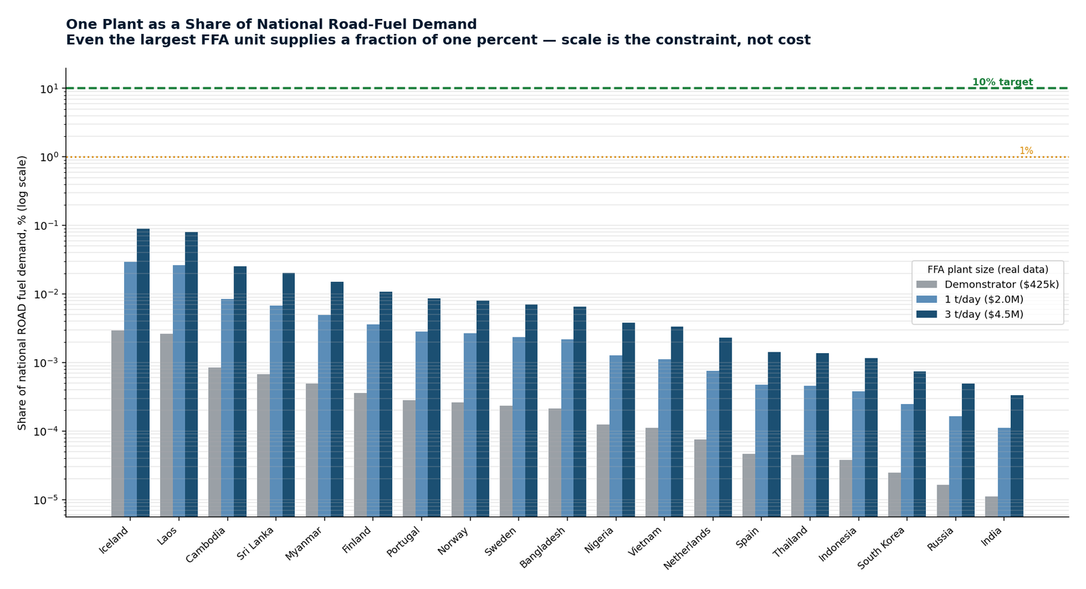Click the Russia axis label
1086x589 pixels.
click(941, 539)
